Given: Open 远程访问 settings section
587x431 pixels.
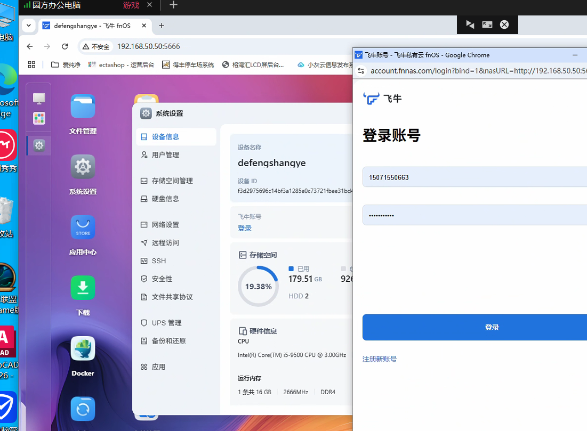Looking at the screenshot, I should (176, 243).
